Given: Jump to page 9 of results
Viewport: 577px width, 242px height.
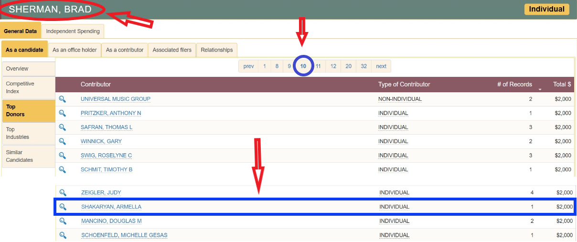Looking at the screenshot, I should tap(289, 66).
